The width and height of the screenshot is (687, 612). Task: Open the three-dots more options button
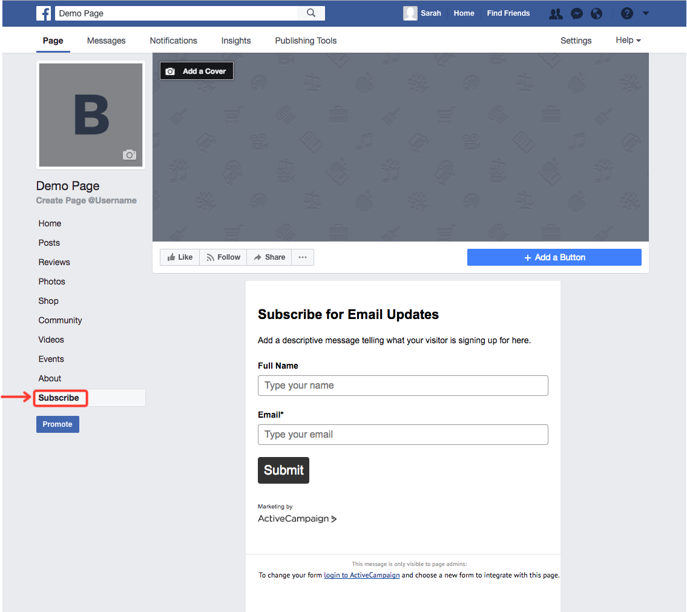303,257
